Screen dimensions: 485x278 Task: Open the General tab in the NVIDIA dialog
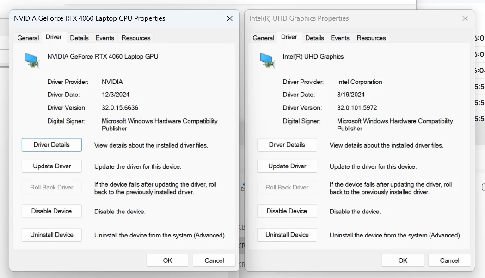click(28, 38)
